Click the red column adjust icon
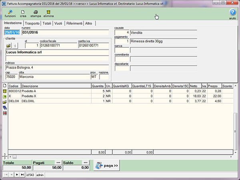 (x=5, y=113)
